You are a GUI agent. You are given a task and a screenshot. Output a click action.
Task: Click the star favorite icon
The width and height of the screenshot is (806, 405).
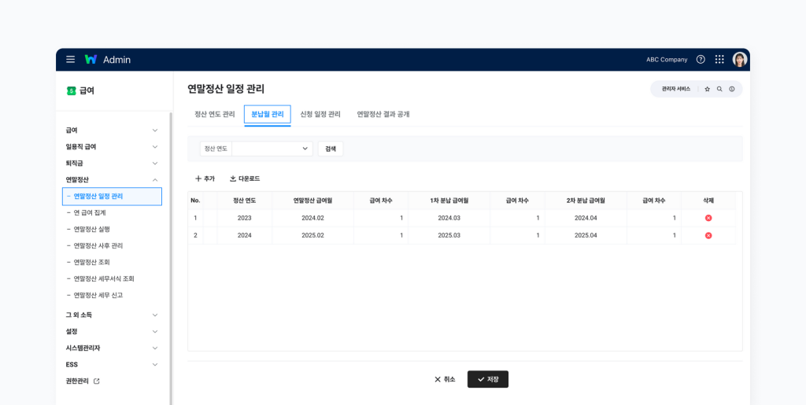708,89
